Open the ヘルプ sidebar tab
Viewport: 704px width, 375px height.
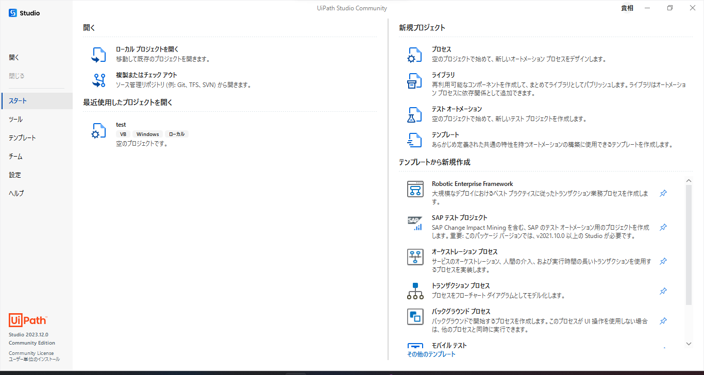tap(36, 194)
